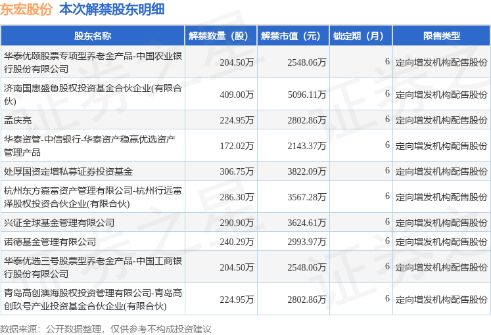Click the 3624.61万 market value
Image resolution: width=491 pixels, height=335 pixels.
tap(307, 223)
